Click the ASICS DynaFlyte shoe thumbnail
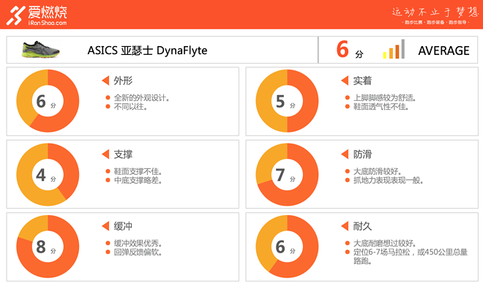The height and width of the screenshot is (284, 483). [x=40, y=49]
